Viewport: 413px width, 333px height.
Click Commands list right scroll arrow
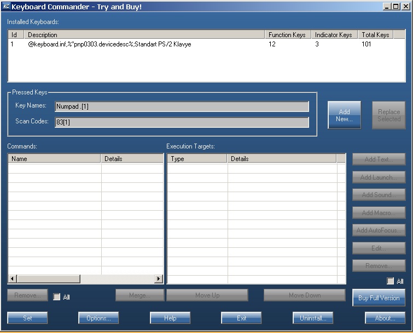click(x=158, y=278)
